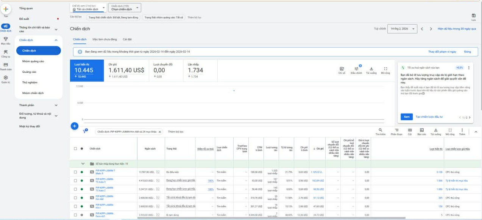
Task: Click chart Mở rộng expand icon
Action: [385, 69]
